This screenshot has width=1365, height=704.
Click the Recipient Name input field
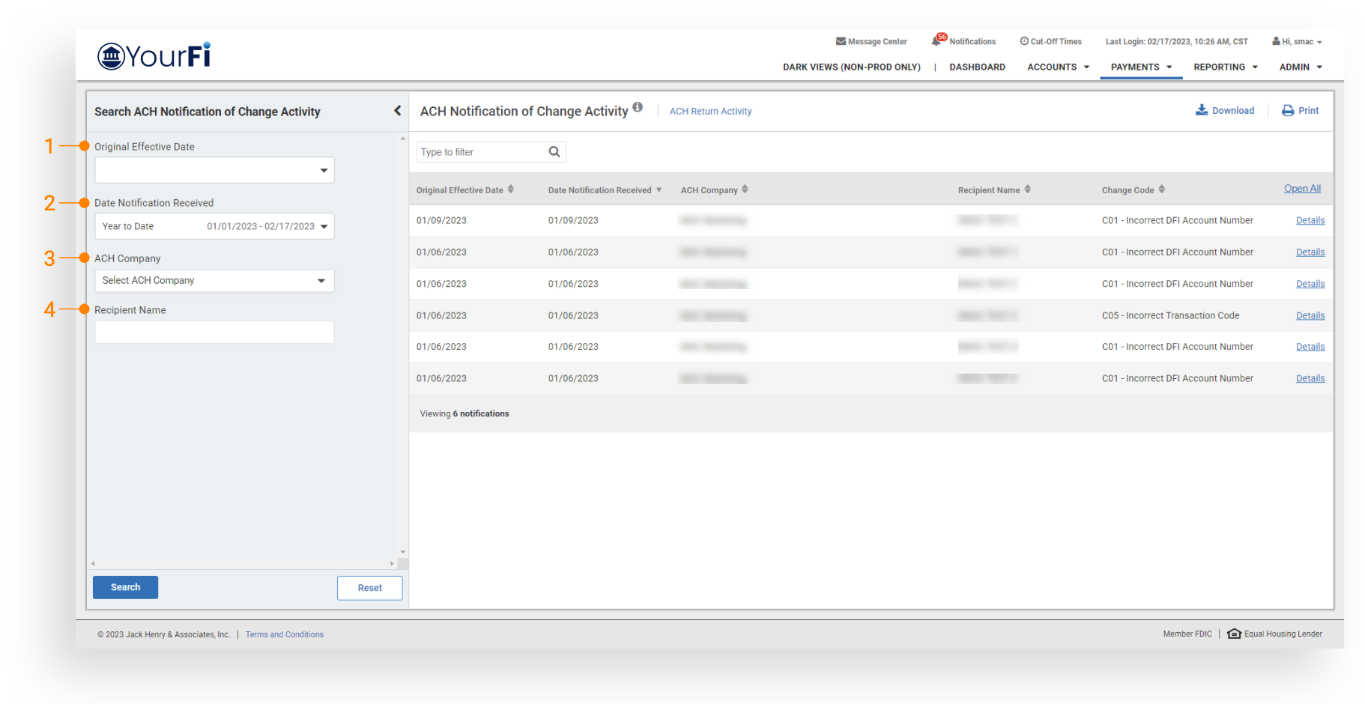pyautogui.click(x=214, y=333)
